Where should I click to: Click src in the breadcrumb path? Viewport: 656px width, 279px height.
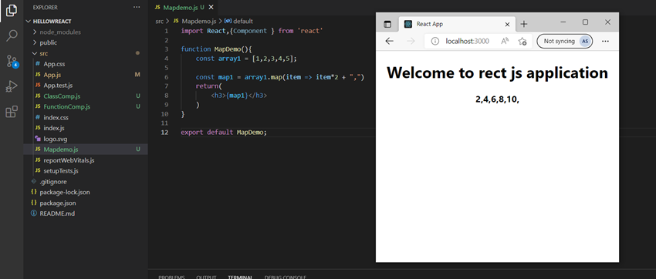coord(159,21)
